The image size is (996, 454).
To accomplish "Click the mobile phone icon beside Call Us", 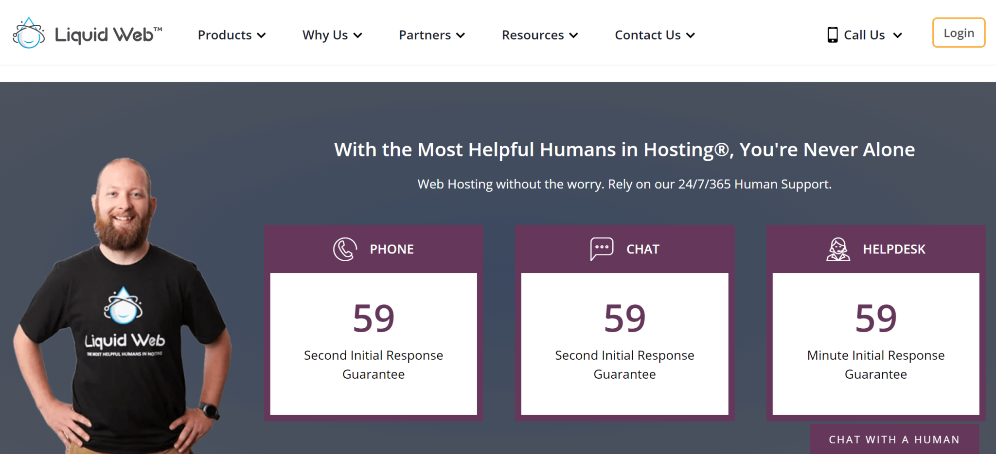I will coord(833,35).
